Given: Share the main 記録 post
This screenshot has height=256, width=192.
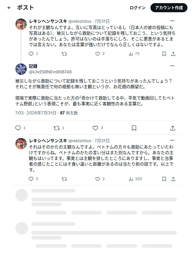Looking at the screenshot, I should [x=173, y=128].
